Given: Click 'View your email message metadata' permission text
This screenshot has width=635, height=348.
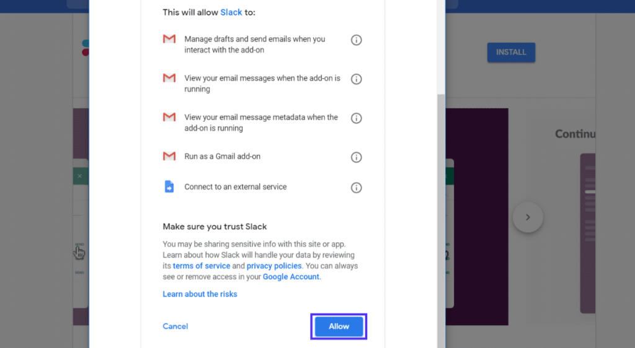Looking at the screenshot, I should 261,123.
